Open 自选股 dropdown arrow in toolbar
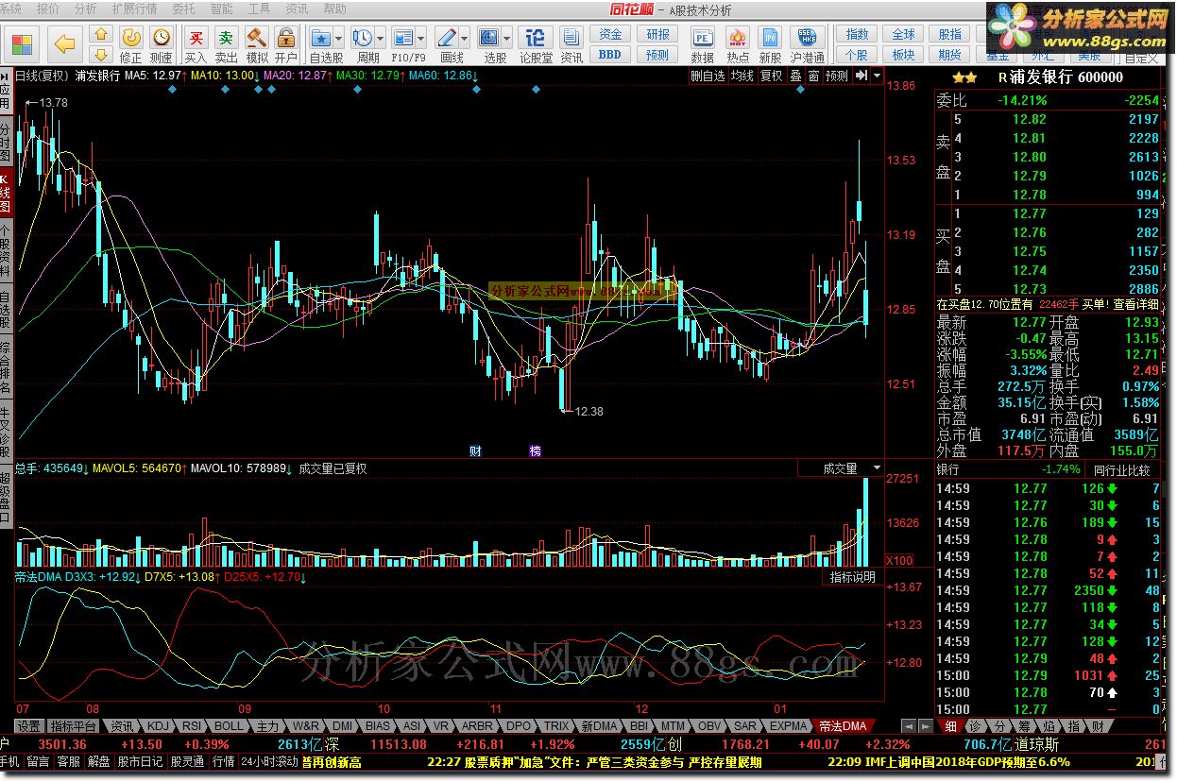 tap(338, 39)
